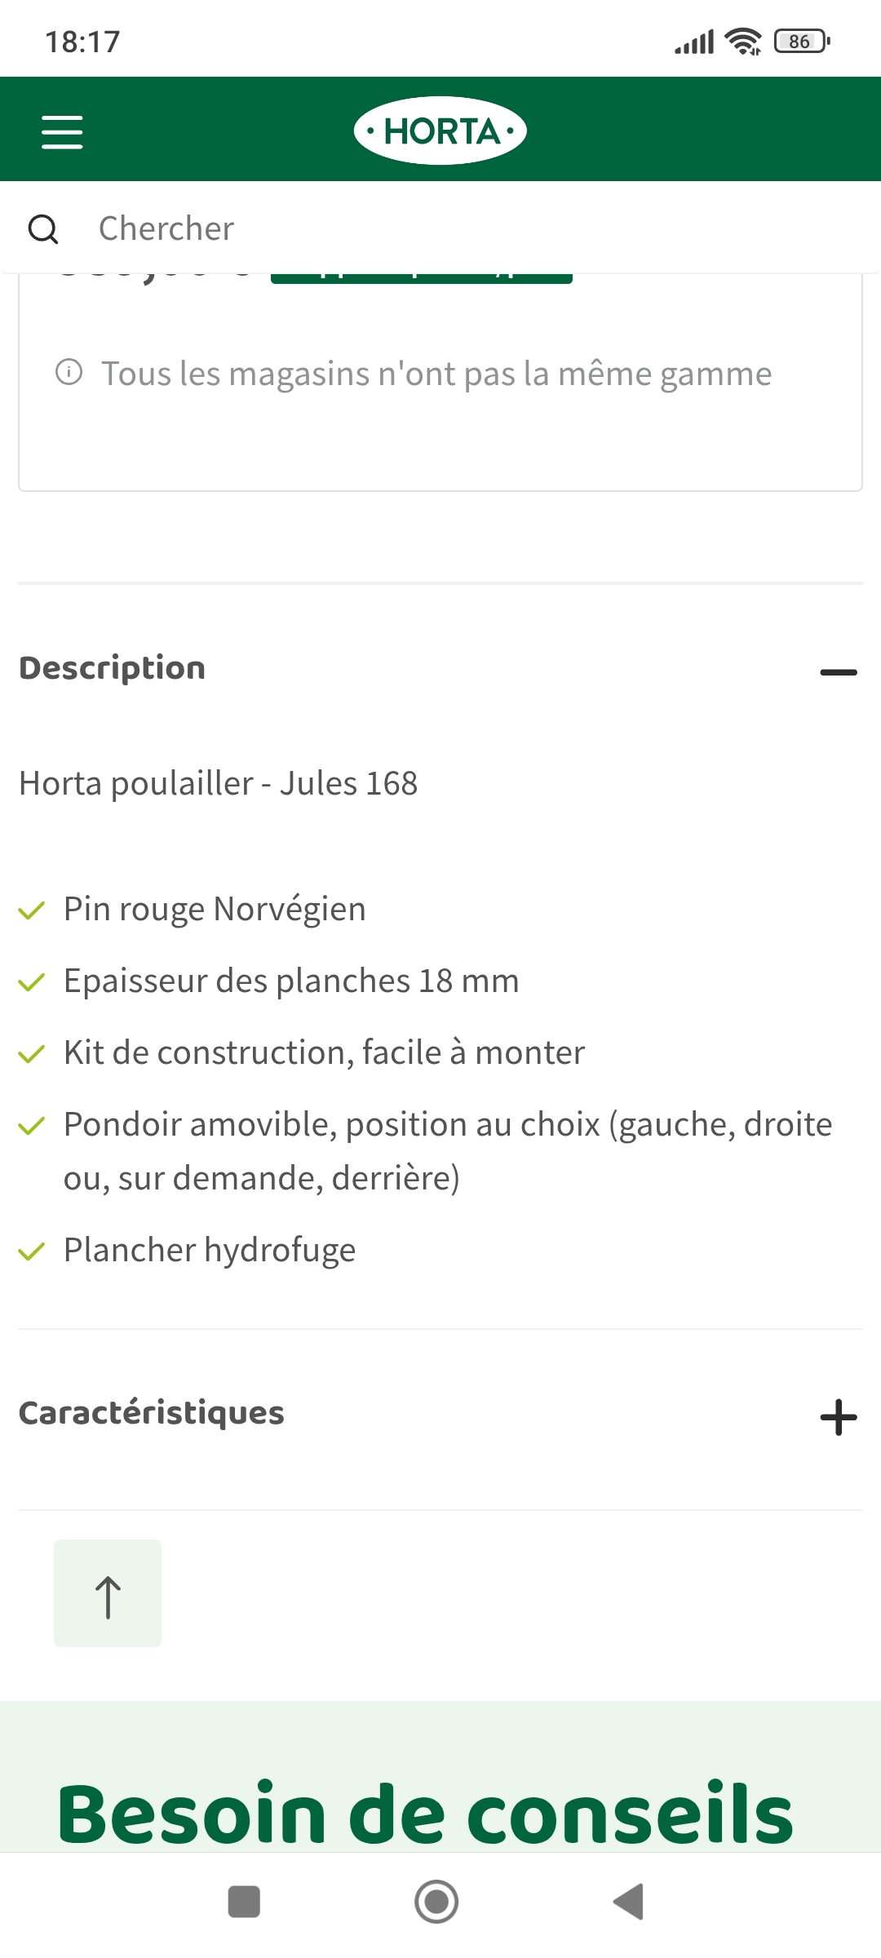This screenshot has width=881, height=1958.
Task: Tap the Description section heading
Action: [113, 668]
